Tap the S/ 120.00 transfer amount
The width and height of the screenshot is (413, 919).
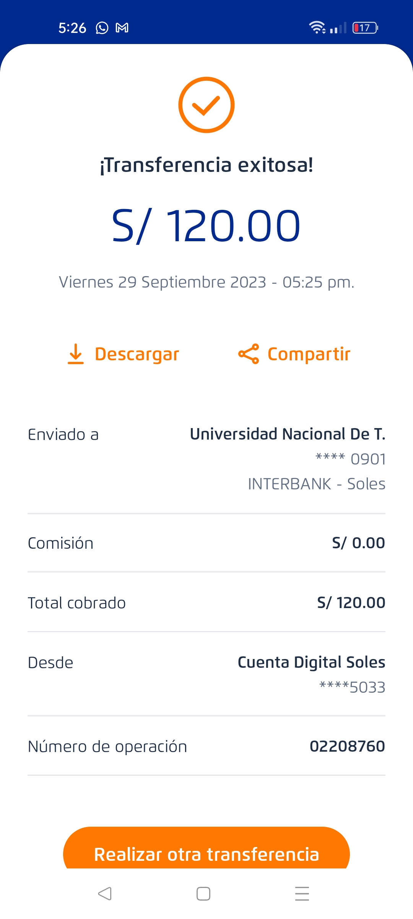point(206,226)
